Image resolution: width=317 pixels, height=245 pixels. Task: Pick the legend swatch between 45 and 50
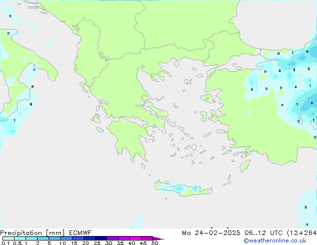[147, 238]
